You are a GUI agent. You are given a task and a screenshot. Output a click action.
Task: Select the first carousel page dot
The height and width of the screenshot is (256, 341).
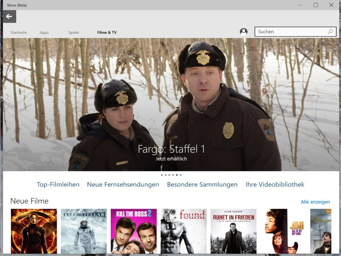coord(162,175)
